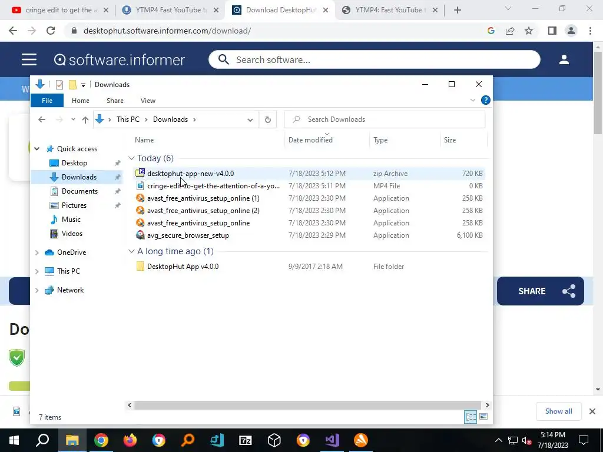The width and height of the screenshot is (603, 452).
Task: Open the Explorer address bar history dropdown
Action: click(250, 120)
